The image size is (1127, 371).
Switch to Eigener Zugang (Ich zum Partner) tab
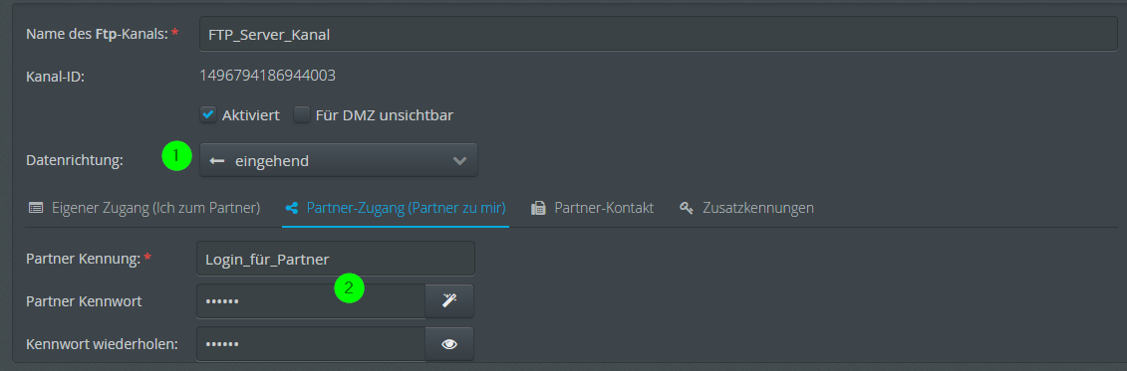coord(143,208)
